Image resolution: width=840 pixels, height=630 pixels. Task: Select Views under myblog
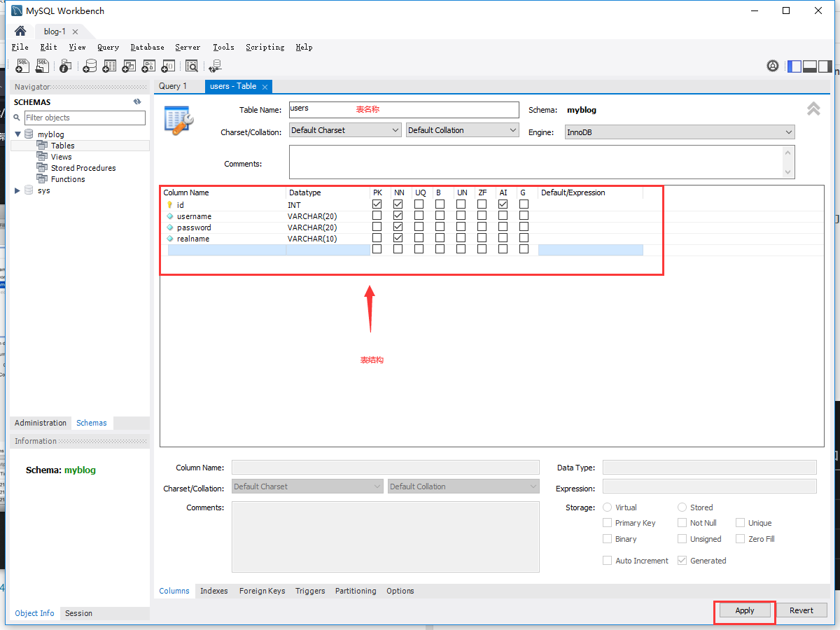pos(62,157)
